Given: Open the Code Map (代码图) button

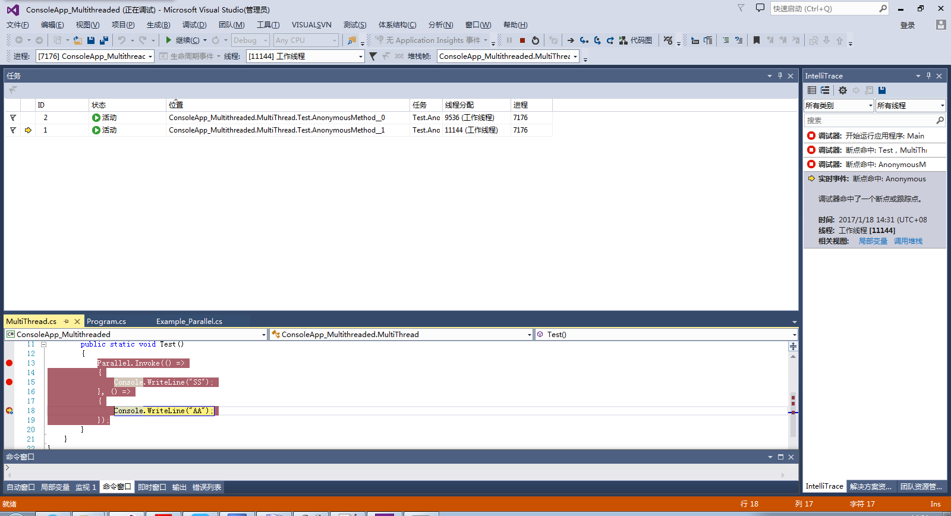Looking at the screenshot, I should pyautogui.click(x=635, y=40).
